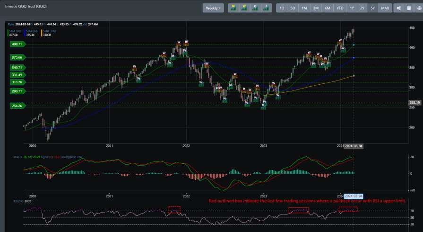This screenshot has width=423, height=232.
Task: Select the YTD time range
Action: click(x=340, y=8)
